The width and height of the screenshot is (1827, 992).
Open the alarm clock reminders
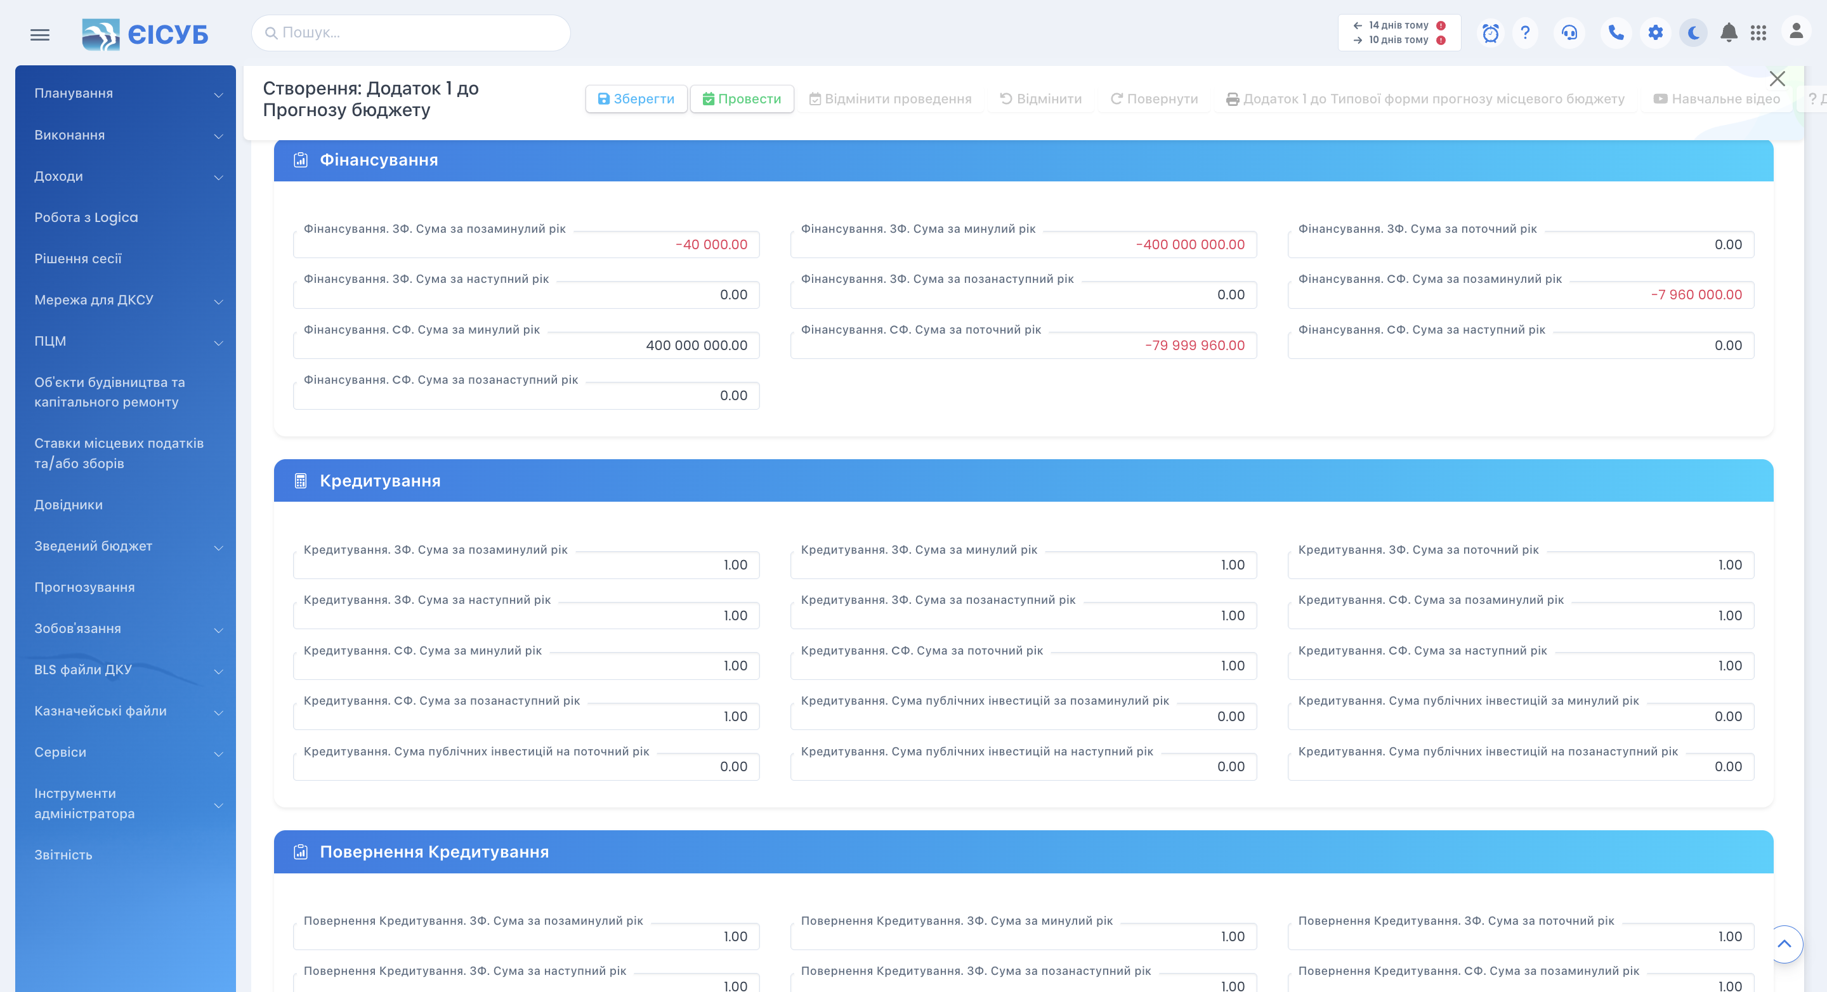[x=1490, y=32]
